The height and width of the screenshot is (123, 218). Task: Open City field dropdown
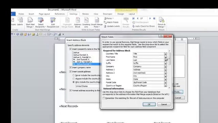(x=165, y=76)
